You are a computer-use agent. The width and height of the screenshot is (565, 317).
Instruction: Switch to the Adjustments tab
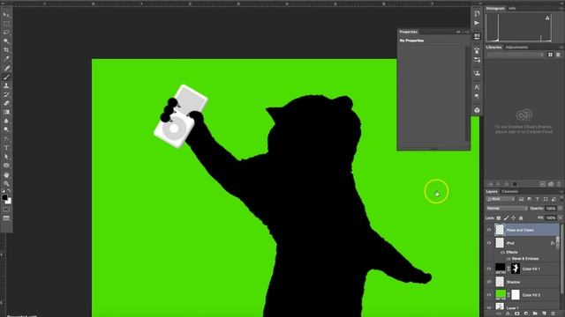pyautogui.click(x=516, y=47)
